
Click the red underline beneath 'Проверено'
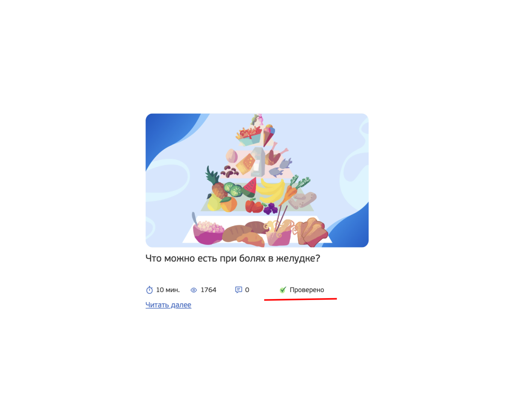[x=300, y=299]
